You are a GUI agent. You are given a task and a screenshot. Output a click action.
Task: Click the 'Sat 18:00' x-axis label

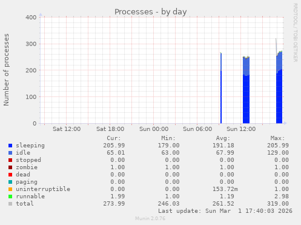110,129
